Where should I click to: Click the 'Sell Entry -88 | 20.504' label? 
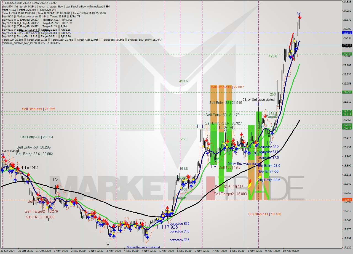37,137
